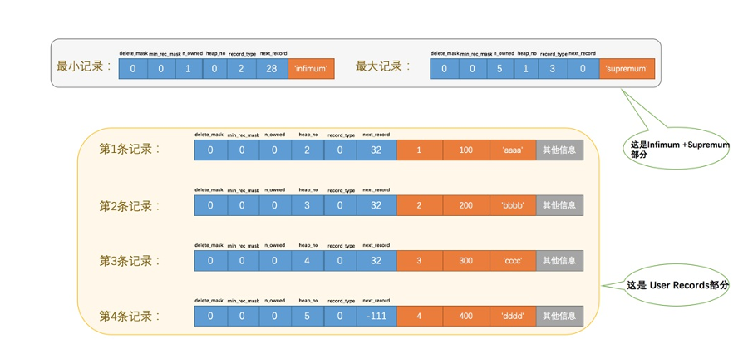Click the 最大记录 label
This screenshot has width=753, height=349.
[x=383, y=66]
